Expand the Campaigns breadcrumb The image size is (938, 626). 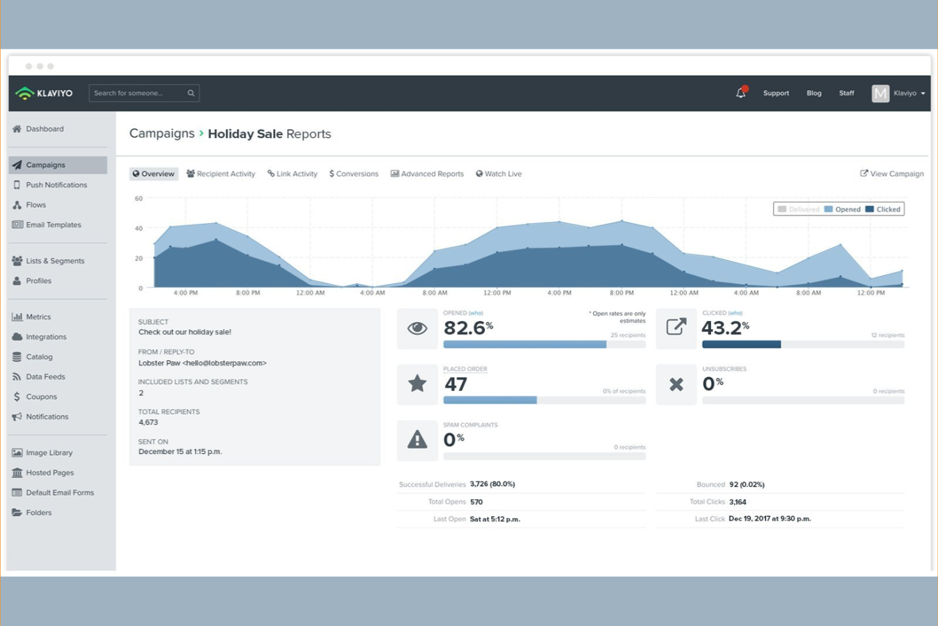point(162,133)
